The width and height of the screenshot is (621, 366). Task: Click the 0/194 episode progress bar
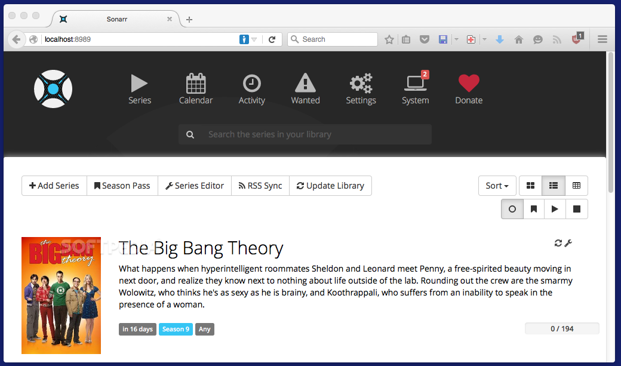(561, 328)
